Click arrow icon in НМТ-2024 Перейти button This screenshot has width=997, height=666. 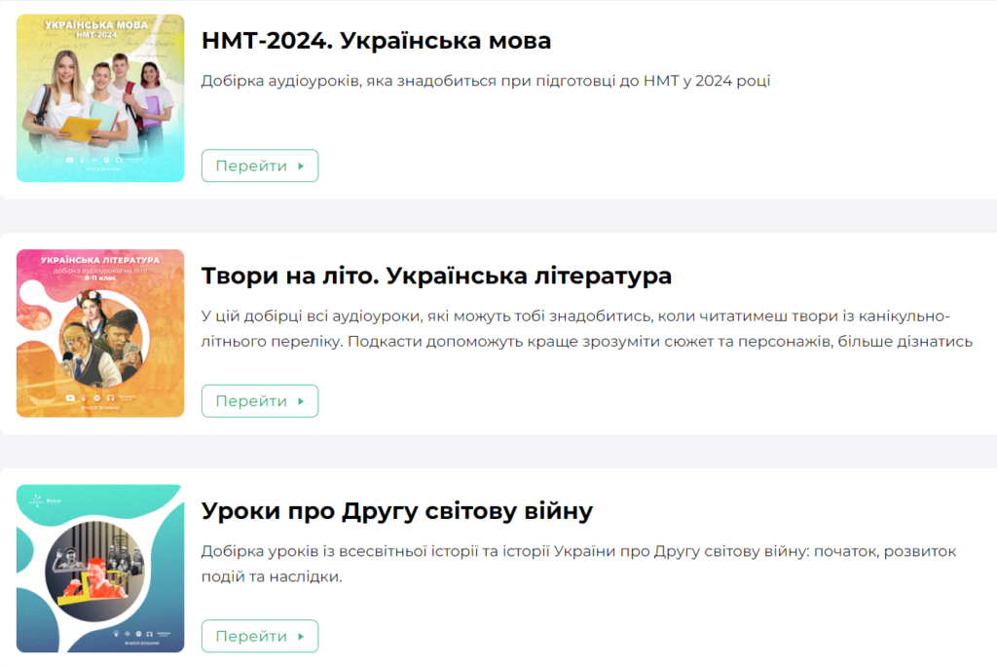(x=301, y=166)
